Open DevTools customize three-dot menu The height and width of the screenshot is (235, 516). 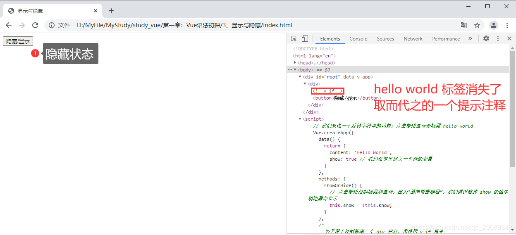498,38
